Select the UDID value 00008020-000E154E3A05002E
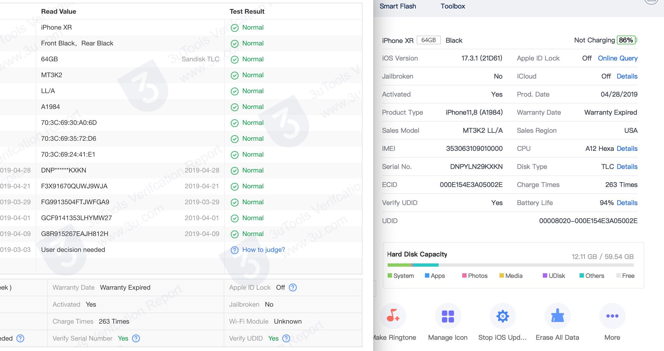The width and height of the screenshot is (664, 351). pyautogui.click(x=588, y=221)
